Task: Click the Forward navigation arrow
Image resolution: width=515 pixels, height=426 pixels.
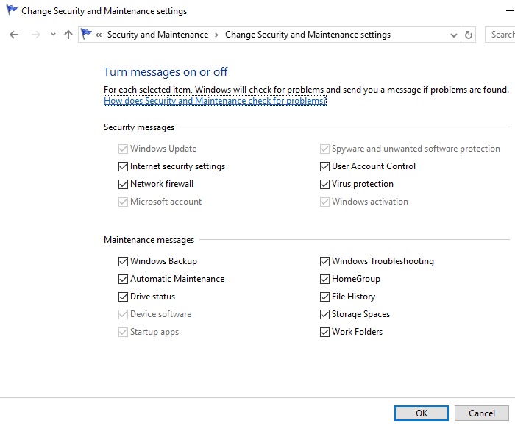Action: point(35,35)
